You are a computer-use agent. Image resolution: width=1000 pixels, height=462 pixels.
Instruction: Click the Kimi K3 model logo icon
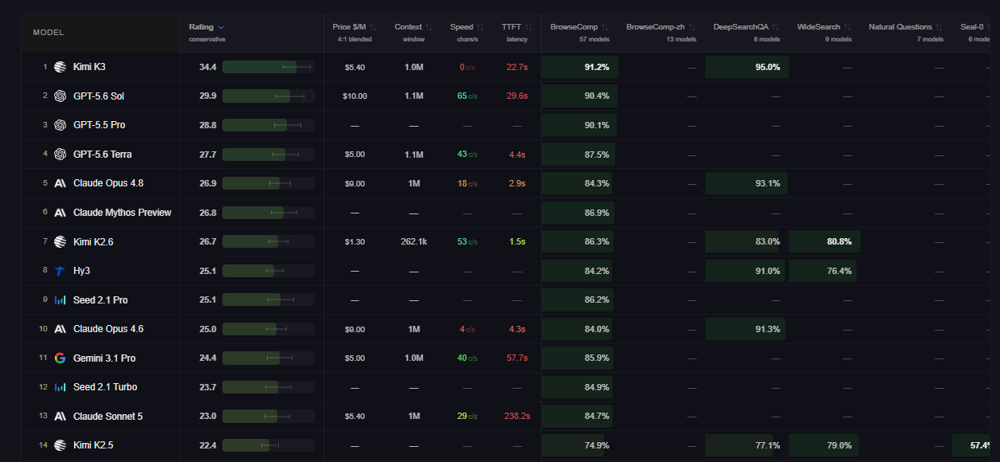coord(60,67)
